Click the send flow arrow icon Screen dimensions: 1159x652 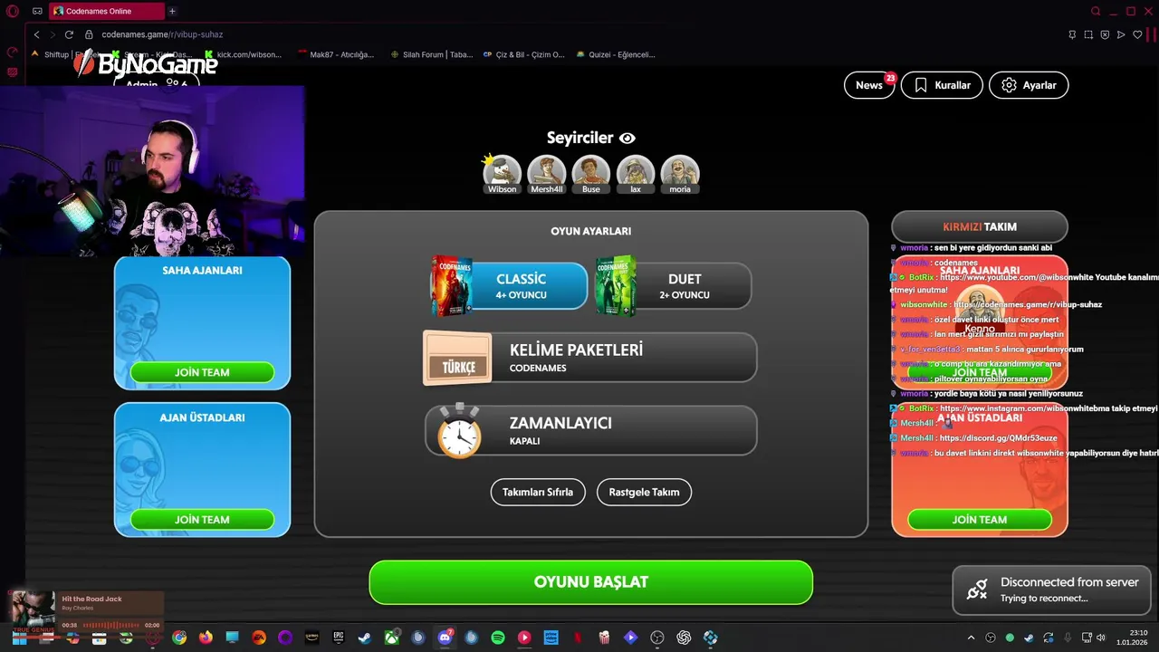(x=1121, y=34)
